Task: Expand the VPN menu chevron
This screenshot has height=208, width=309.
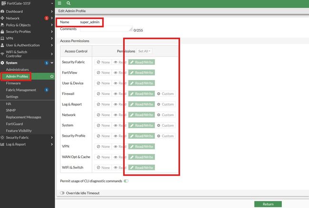Action: click(x=52, y=38)
